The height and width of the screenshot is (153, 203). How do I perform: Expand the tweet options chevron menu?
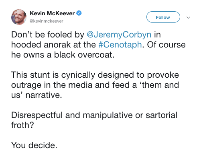188,17
